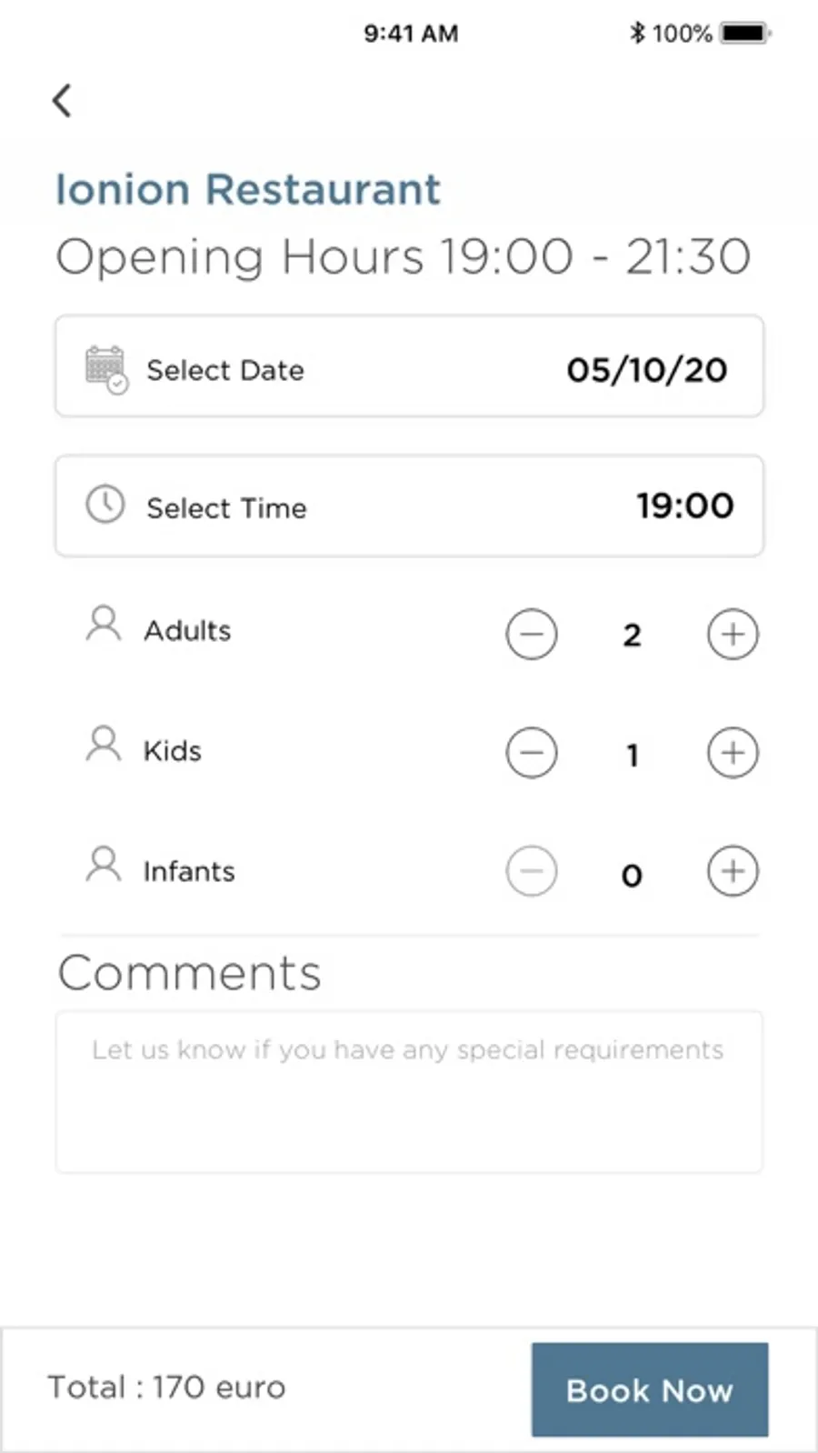The width and height of the screenshot is (818, 1453).
Task: Tap the back arrow icon
Action: pyautogui.click(x=62, y=100)
